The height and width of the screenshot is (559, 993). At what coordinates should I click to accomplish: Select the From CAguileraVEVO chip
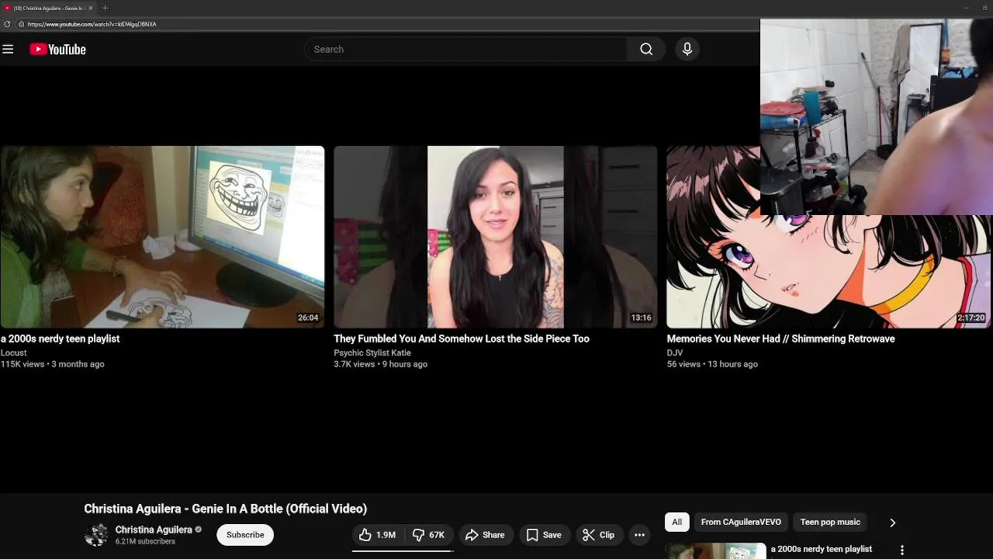coord(741,523)
